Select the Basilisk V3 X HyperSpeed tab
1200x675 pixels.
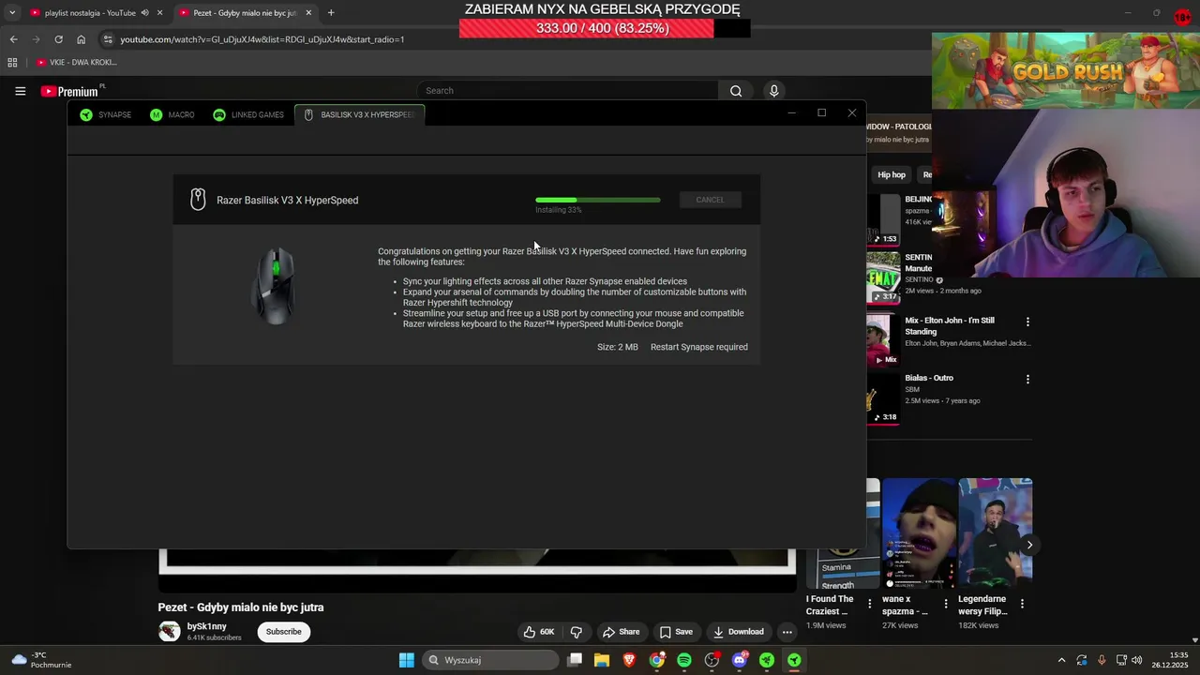(x=360, y=114)
